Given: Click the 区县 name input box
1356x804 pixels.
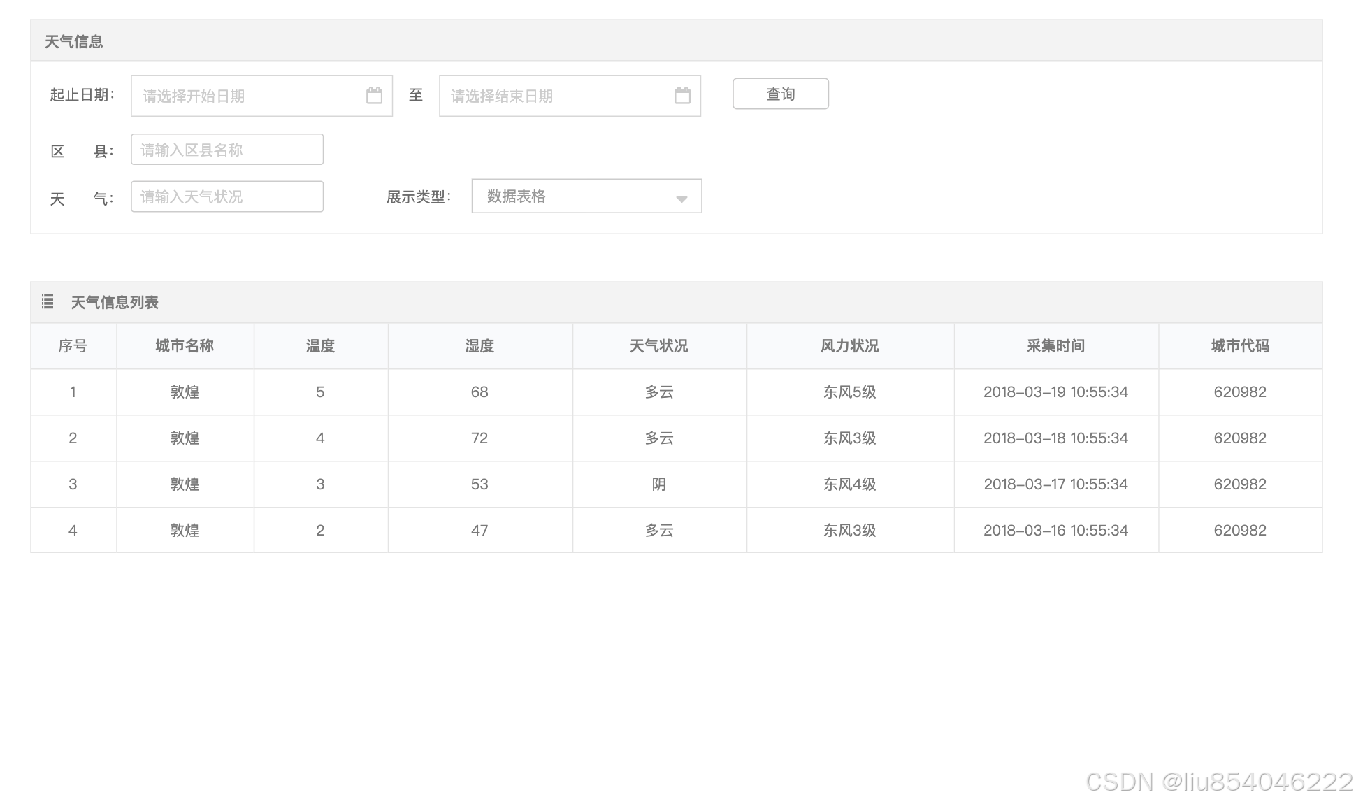Looking at the screenshot, I should click(226, 150).
